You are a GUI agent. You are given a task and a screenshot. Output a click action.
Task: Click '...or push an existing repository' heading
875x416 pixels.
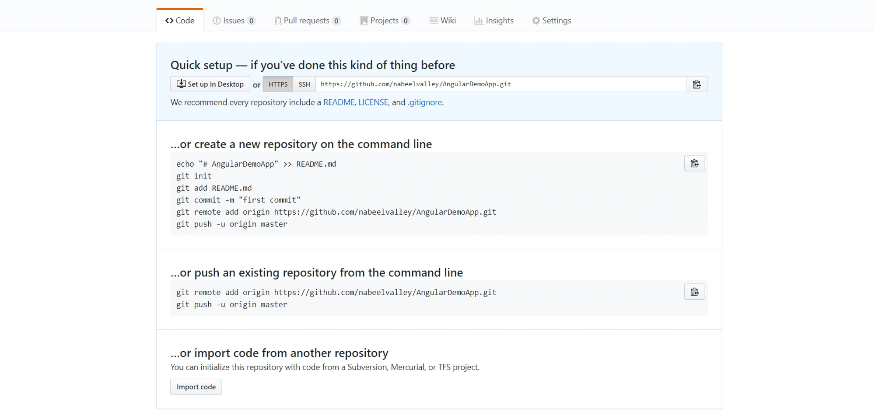tap(317, 273)
